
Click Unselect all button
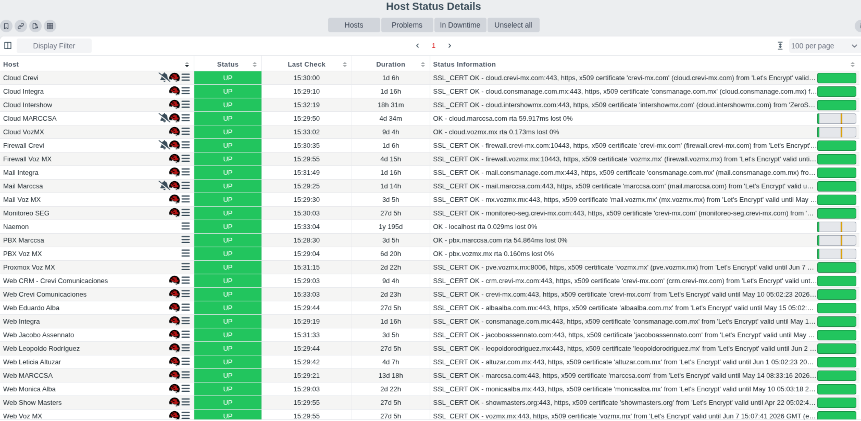513,25
